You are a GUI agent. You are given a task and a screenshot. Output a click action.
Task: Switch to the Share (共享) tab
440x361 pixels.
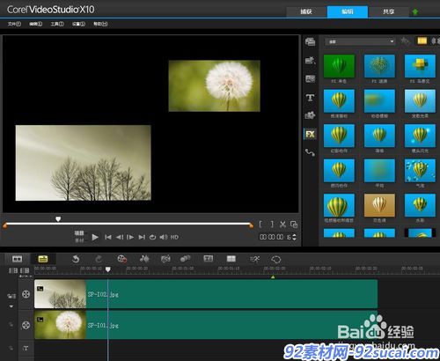coord(389,11)
